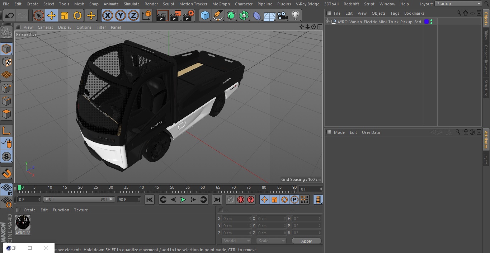
Task: Switch to Model mode
Action: point(6,49)
